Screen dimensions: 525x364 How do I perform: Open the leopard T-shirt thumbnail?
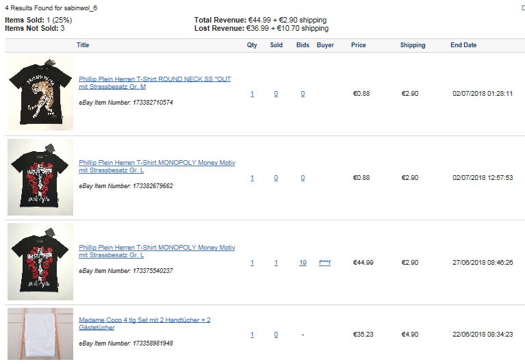[x=40, y=93]
